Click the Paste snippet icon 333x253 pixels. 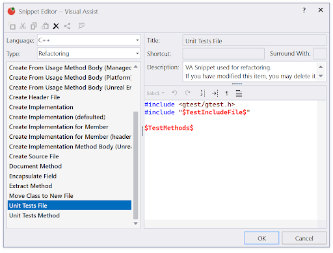[x=45, y=26]
